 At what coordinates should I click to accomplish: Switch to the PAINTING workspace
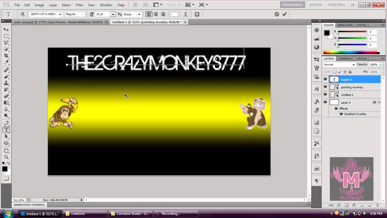click(337, 5)
